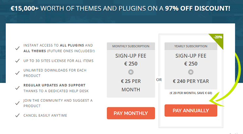Click checkmark beside instant access to all plugins
Screen dimensions: 243x134
[x=17, y=48]
